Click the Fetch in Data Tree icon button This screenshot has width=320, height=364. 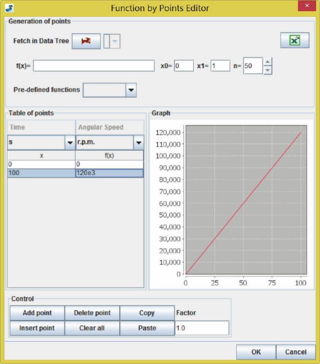coord(86,41)
